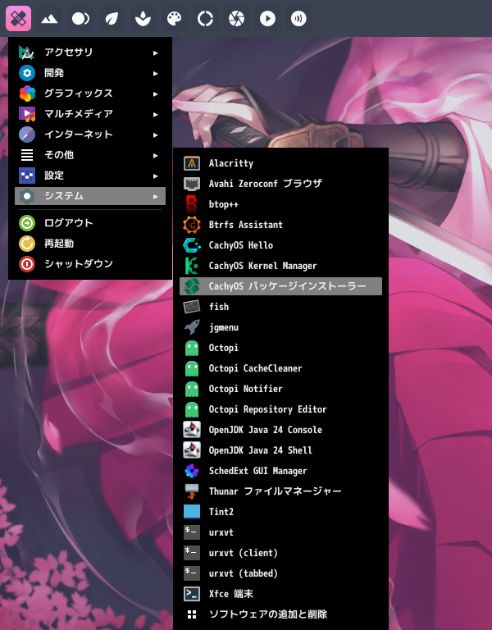Click the broken-ring circle icon in panel
Image resolution: width=492 pixels, height=630 pixels.
[205, 19]
